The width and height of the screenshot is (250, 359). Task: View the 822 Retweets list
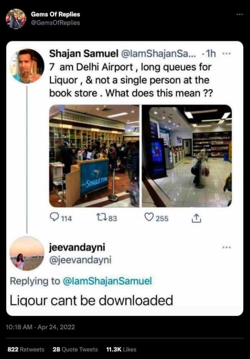point(26,349)
